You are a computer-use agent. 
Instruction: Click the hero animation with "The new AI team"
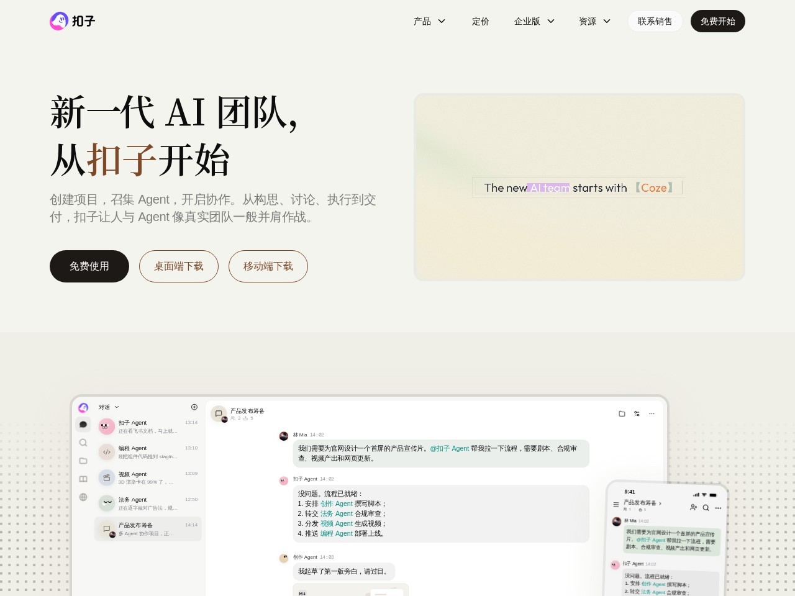579,187
